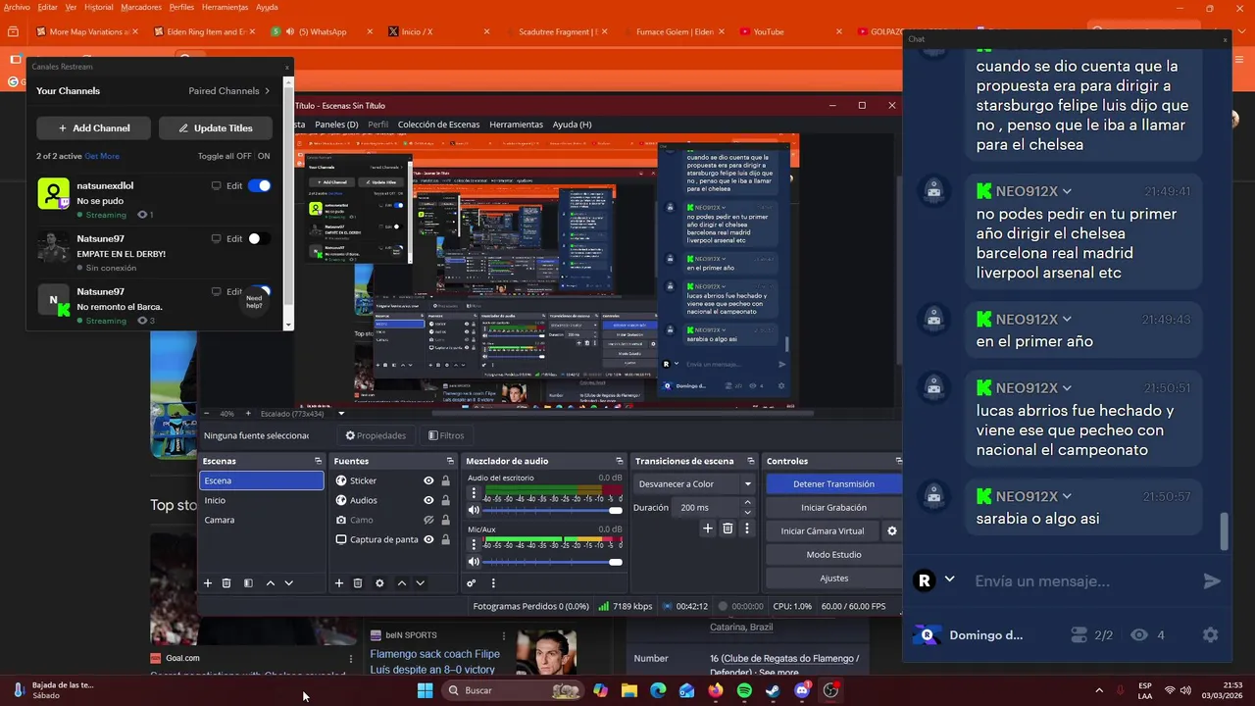Expand the NEO912X menu at 21:49:41

1067,191
